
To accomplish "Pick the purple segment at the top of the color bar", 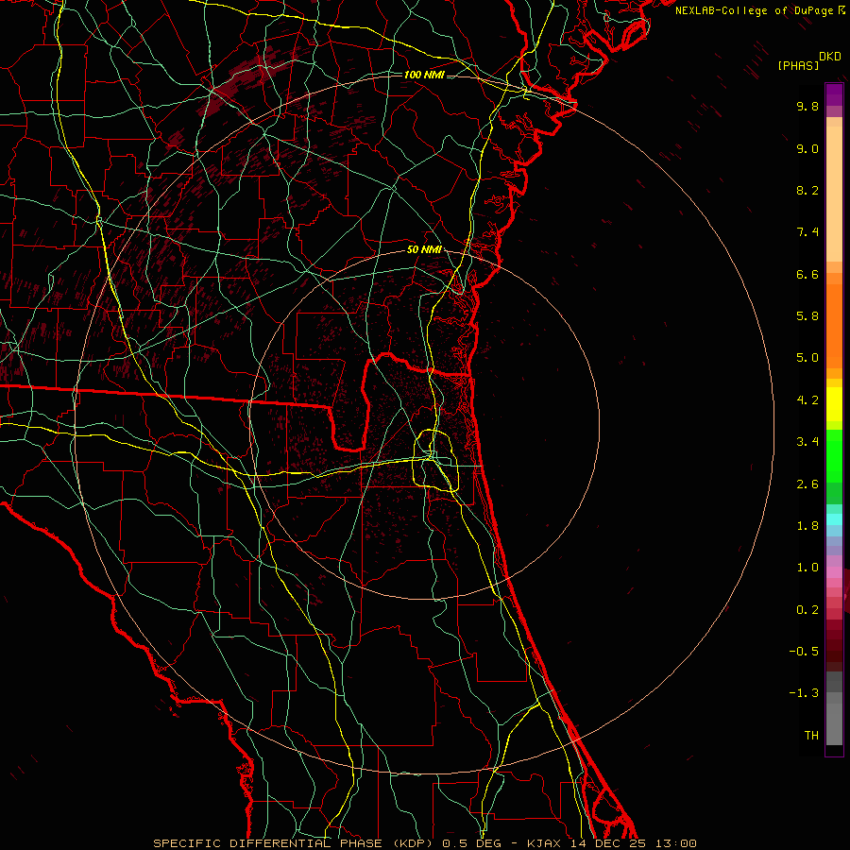I will (x=834, y=94).
